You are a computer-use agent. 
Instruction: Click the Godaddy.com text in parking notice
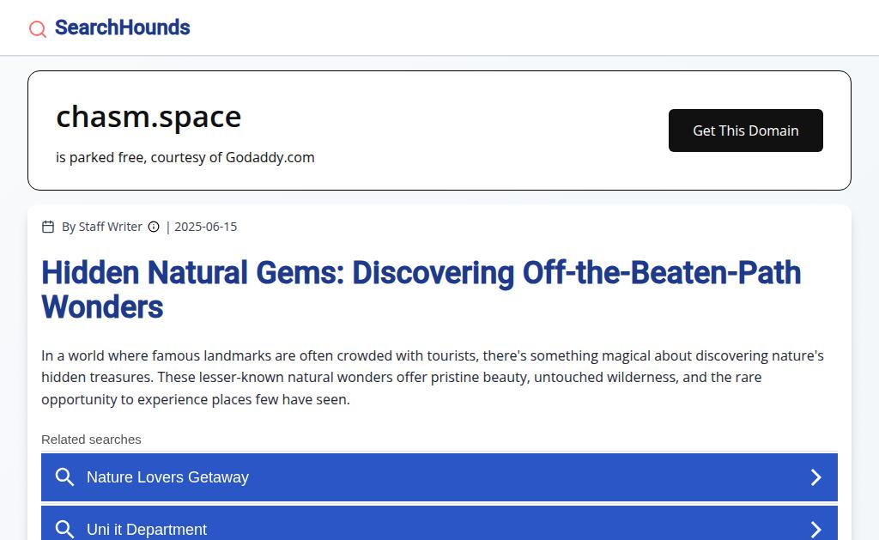point(270,157)
